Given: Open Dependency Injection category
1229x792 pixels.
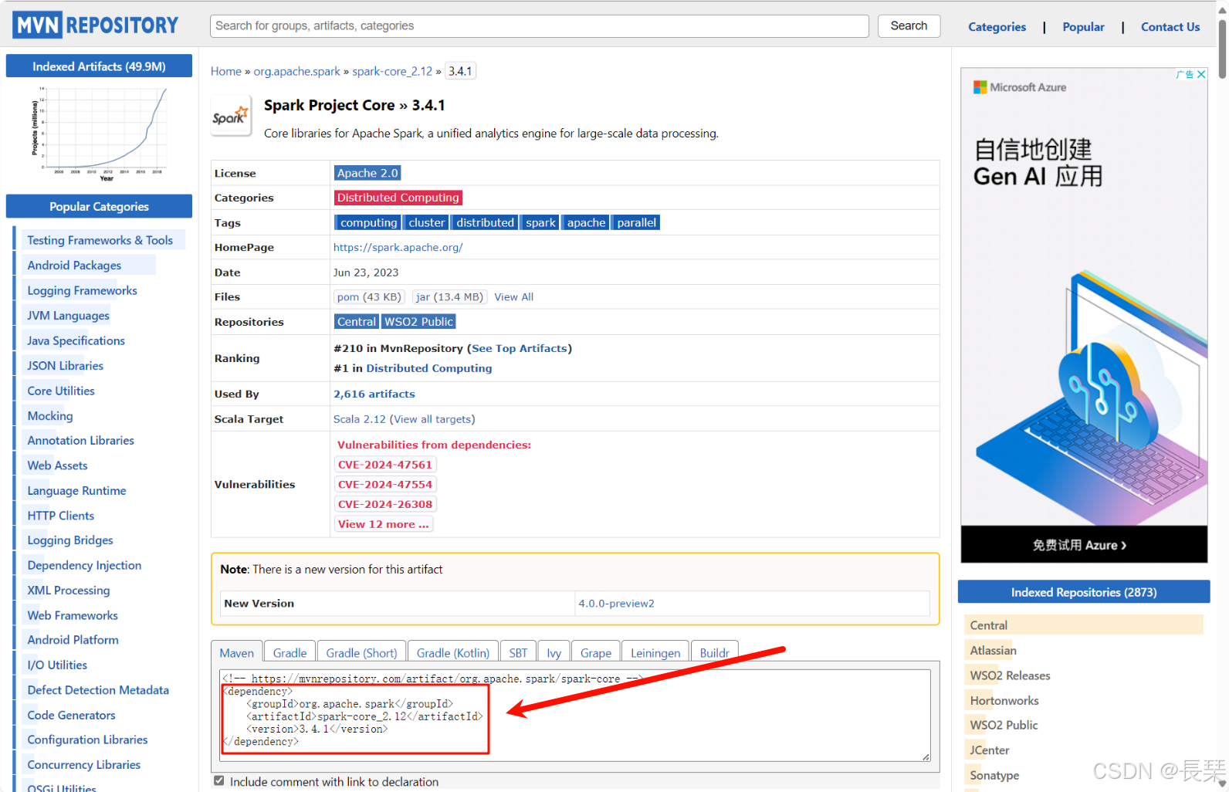Looking at the screenshot, I should tap(84, 565).
